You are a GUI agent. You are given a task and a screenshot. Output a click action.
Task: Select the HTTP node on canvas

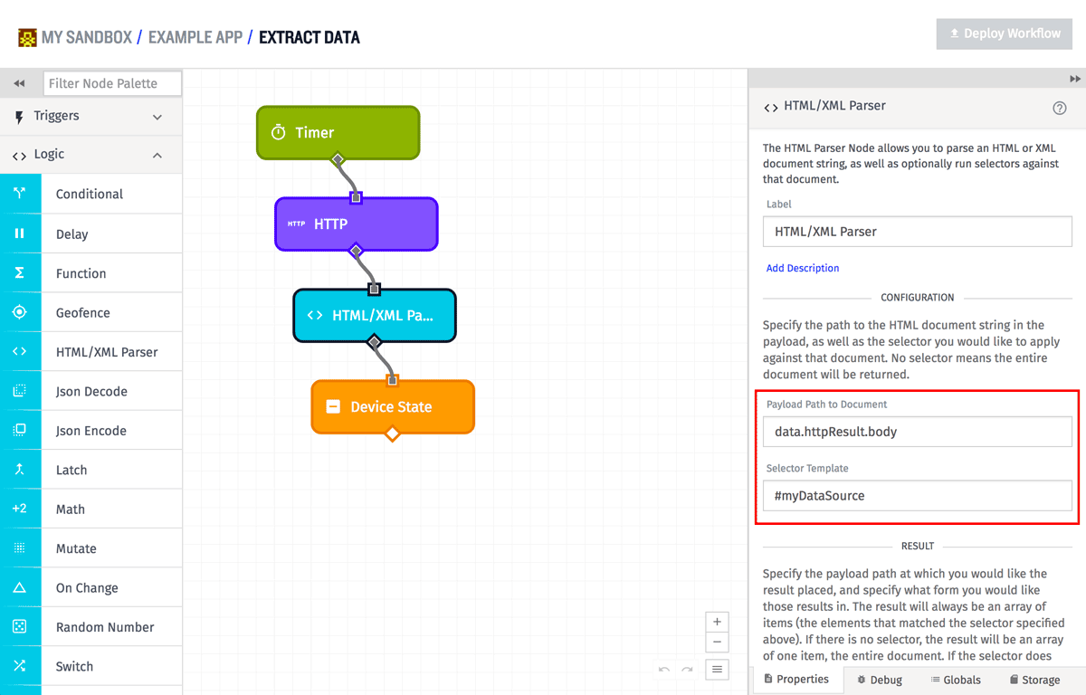(x=356, y=224)
